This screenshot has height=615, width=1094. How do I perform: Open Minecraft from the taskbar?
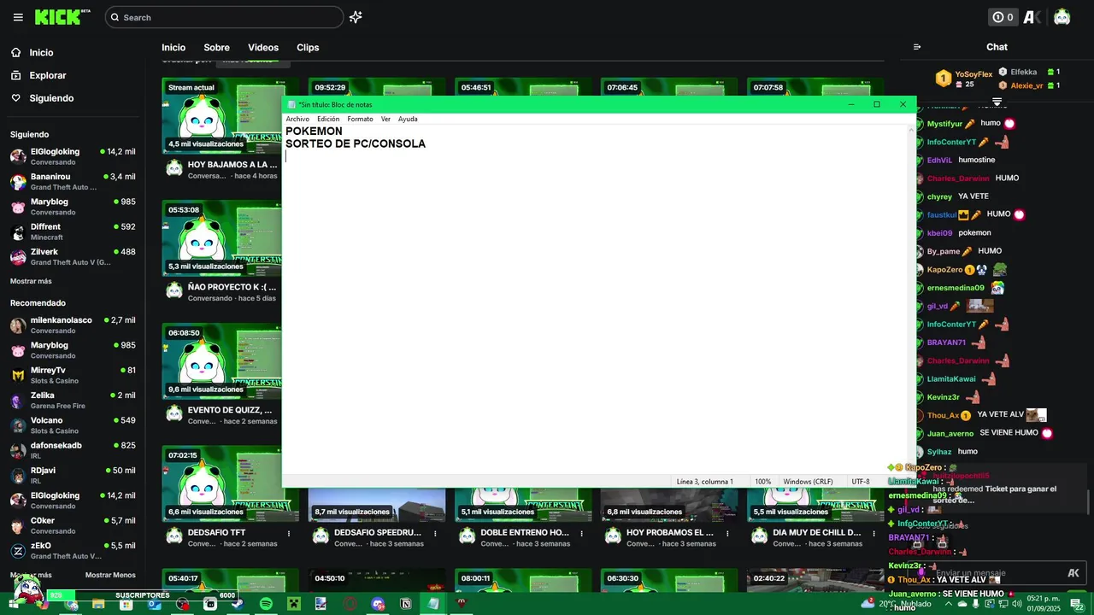(x=293, y=604)
